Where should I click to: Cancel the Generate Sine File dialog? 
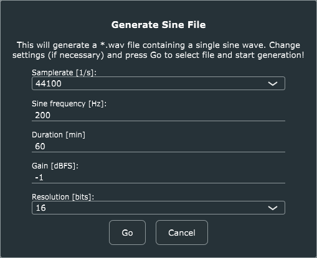coord(182,233)
